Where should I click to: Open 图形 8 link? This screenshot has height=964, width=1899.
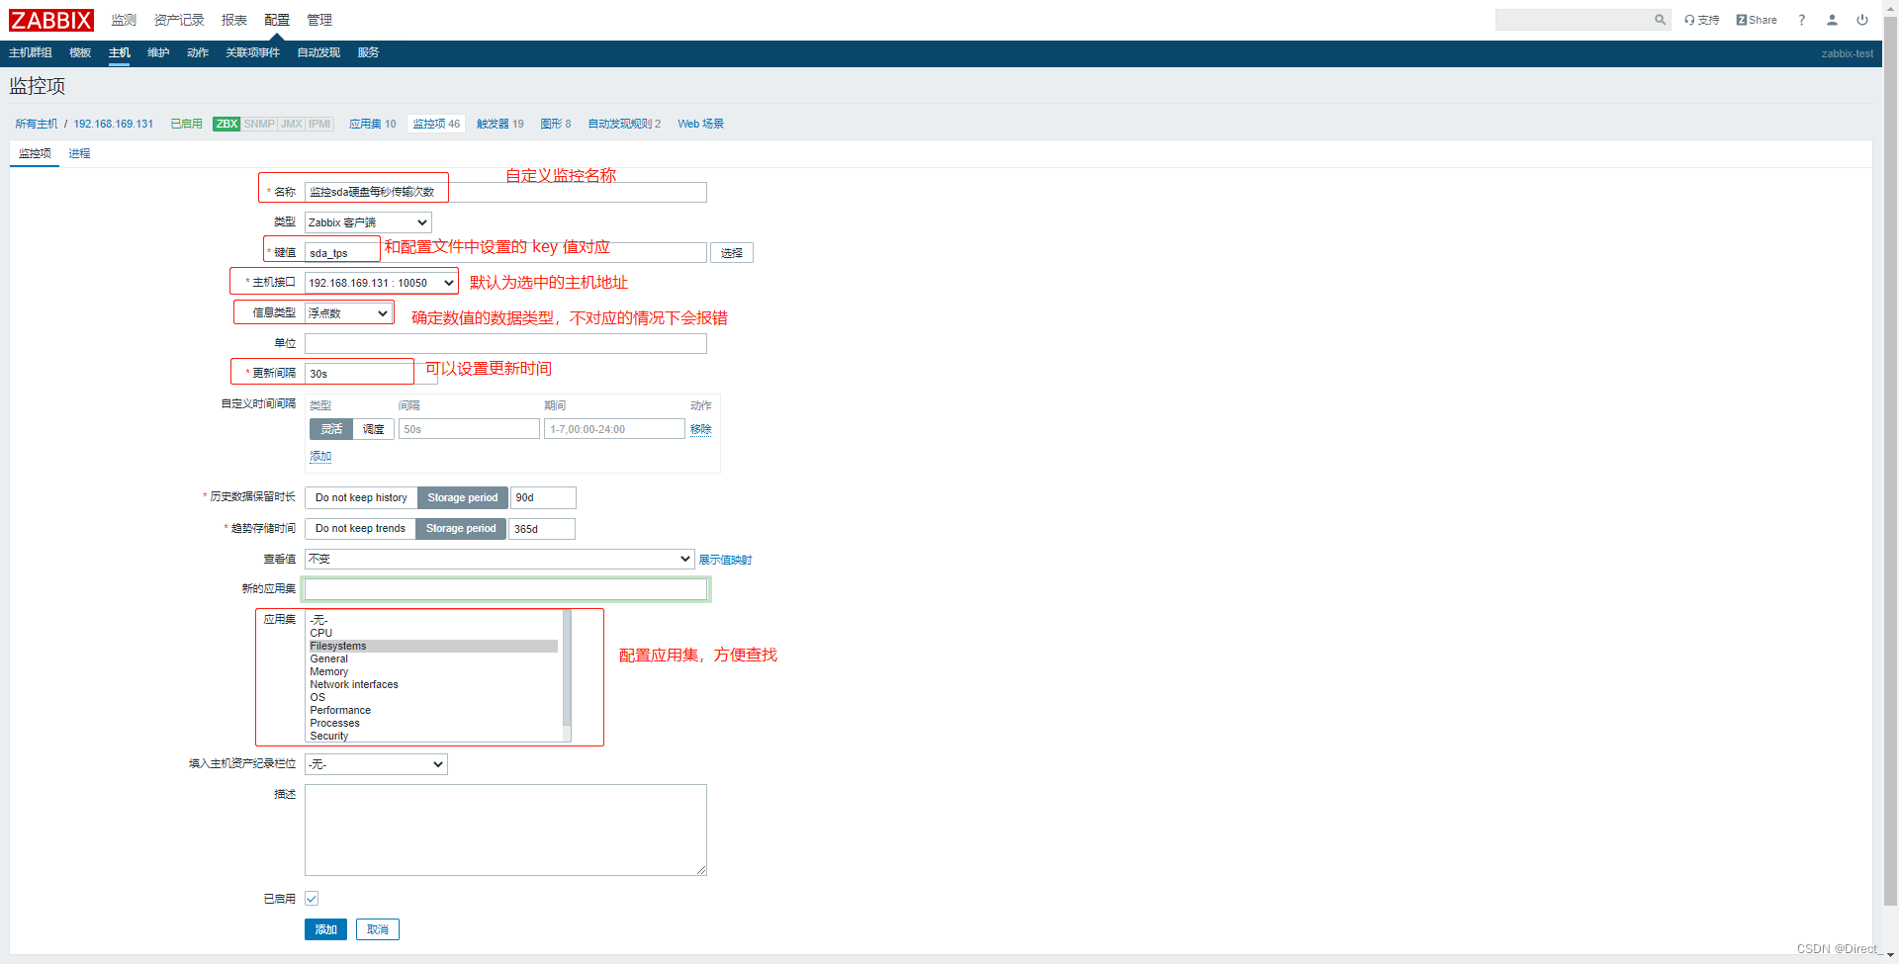click(556, 124)
